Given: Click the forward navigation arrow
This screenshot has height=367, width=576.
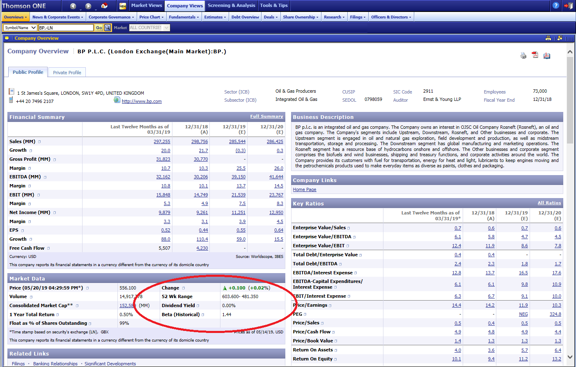Looking at the screenshot, I should click(88, 6).
